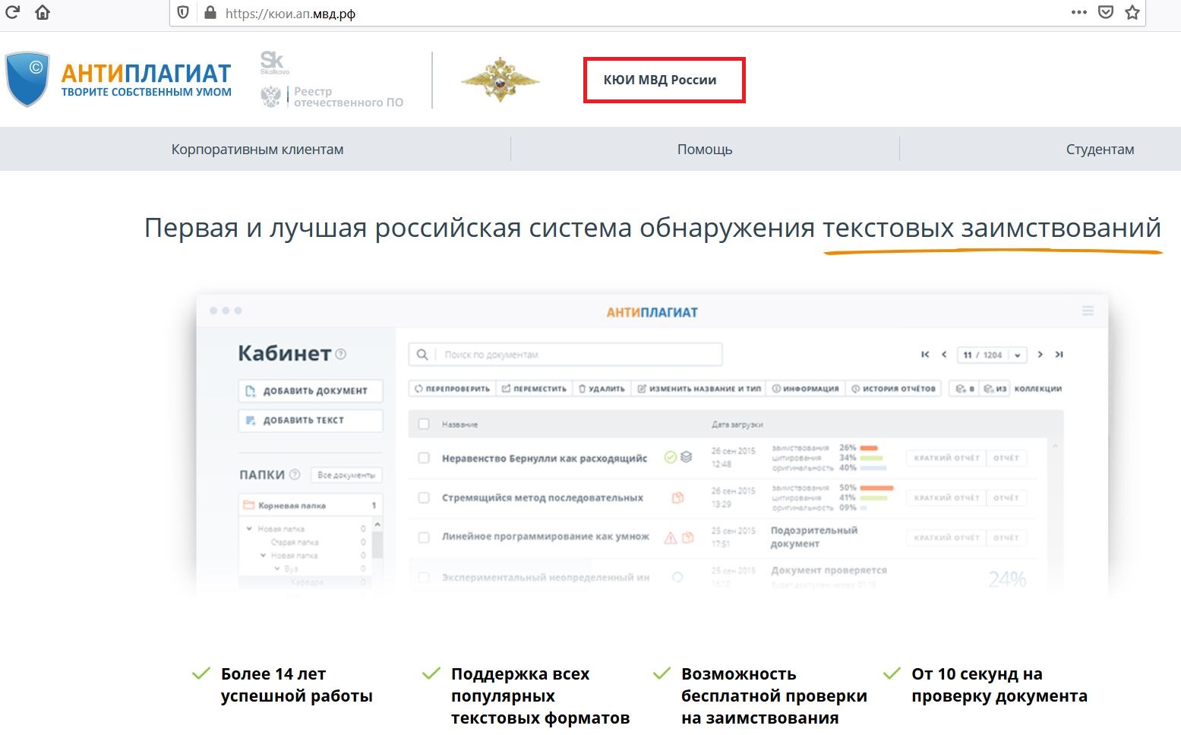Image resolution: width=1181 pixels, height=735 pixels.
Task: Save the page to Pocket
Action: click(x=1106, y=12)
